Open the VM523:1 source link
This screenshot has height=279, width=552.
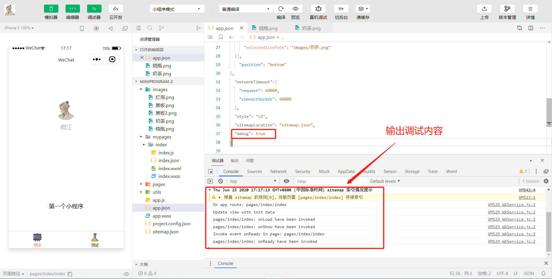tap(527, 197)
